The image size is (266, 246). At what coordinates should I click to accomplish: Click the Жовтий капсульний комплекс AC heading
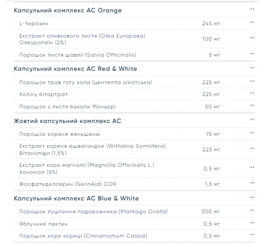(x=67, y=121)
